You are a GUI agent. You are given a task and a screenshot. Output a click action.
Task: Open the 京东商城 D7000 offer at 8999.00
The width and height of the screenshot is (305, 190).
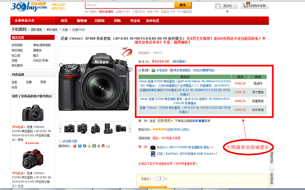point(185,110)
